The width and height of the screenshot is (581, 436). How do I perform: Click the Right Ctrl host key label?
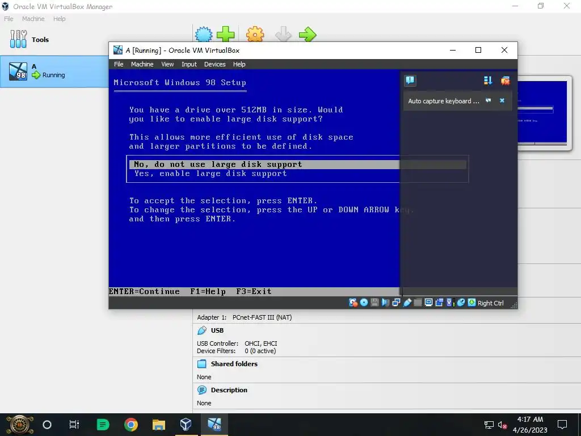pyautogui.click(x=490, y=303)
